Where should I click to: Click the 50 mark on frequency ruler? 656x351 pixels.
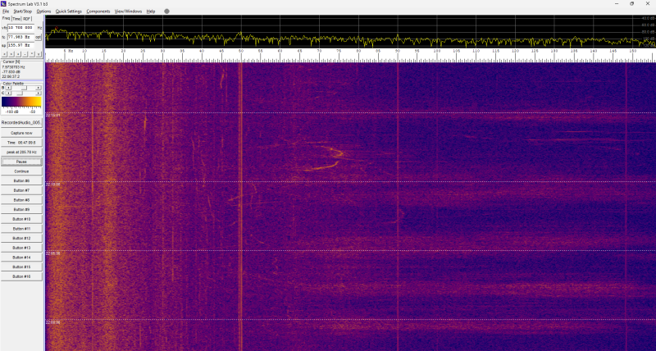(x=241, y=51)
